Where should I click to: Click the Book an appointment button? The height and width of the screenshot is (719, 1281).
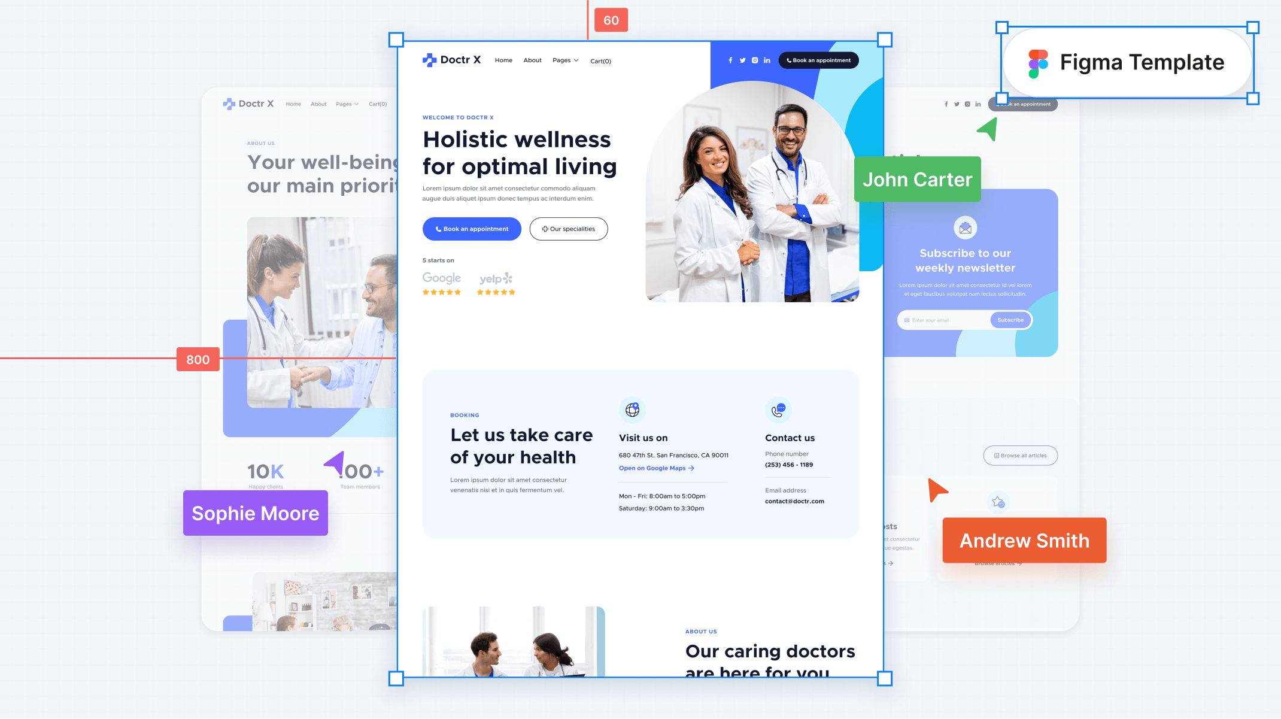pyautogui.click(x=472, y=229)
